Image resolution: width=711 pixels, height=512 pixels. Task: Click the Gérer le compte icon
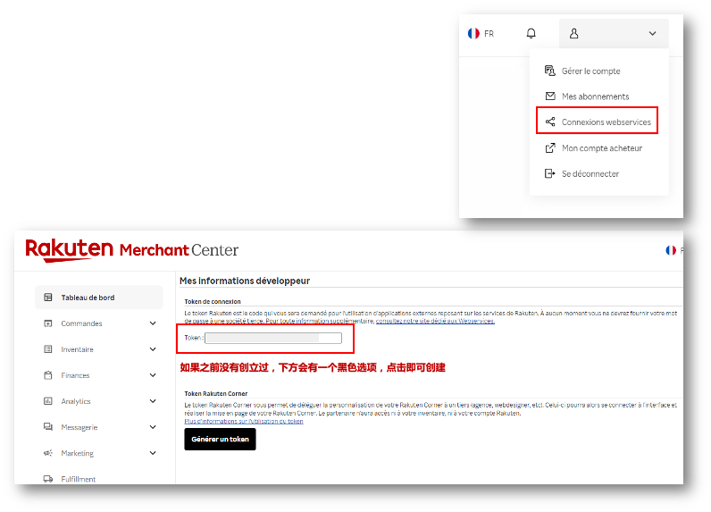(x=550, y=71)
